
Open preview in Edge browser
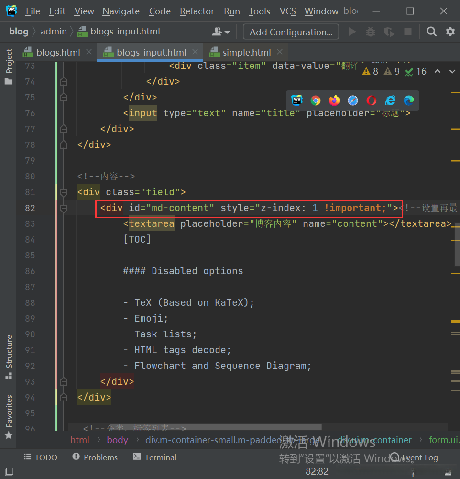409,100
